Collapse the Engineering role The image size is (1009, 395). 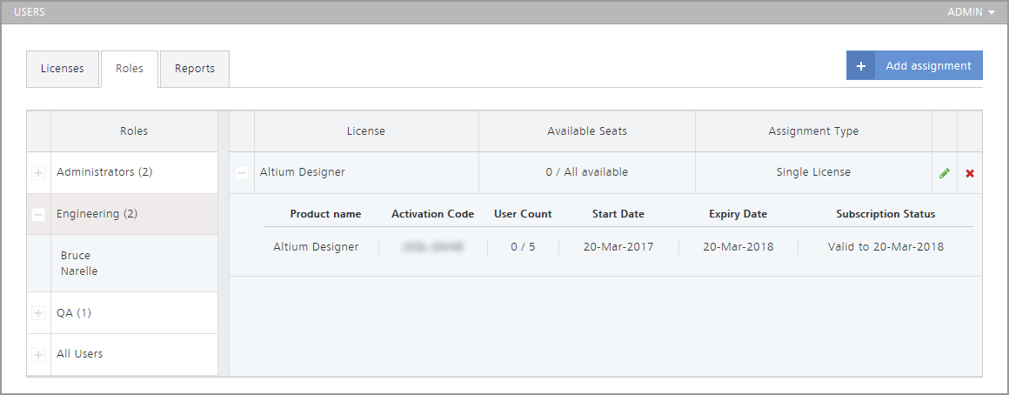(x=38, y=215)
